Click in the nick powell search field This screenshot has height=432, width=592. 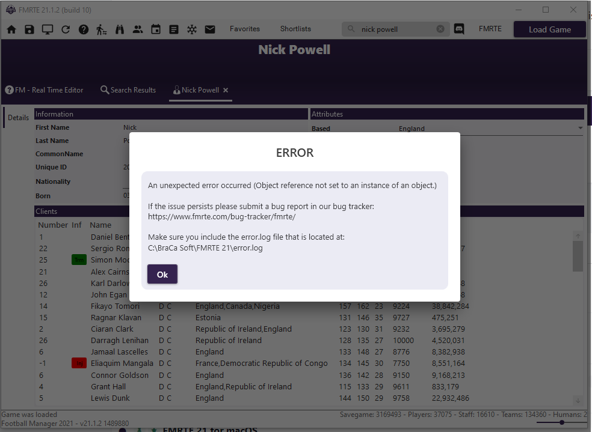[x=394, y=29]
